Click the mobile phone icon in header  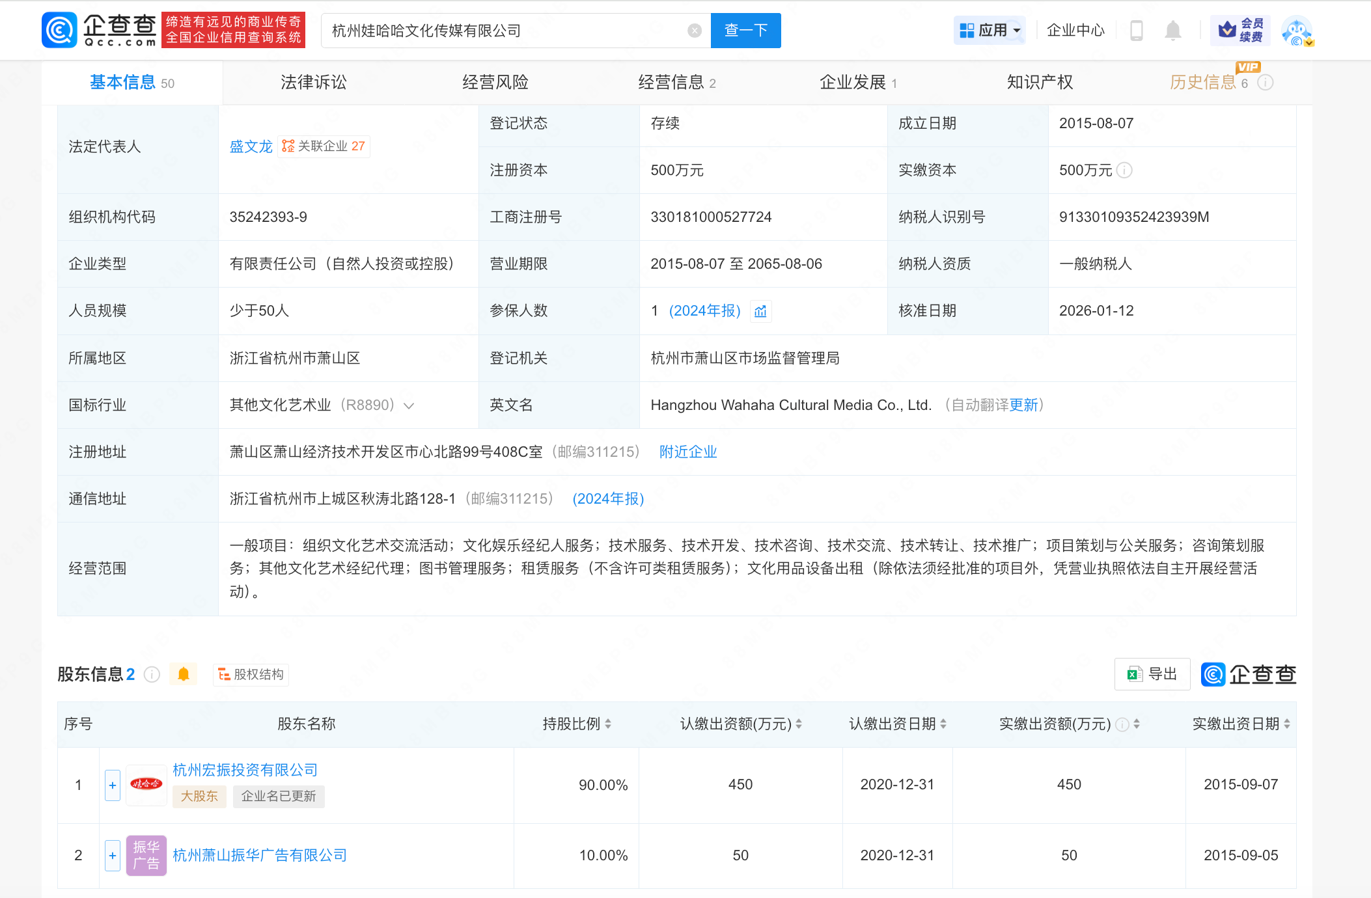click(1137, 31)
